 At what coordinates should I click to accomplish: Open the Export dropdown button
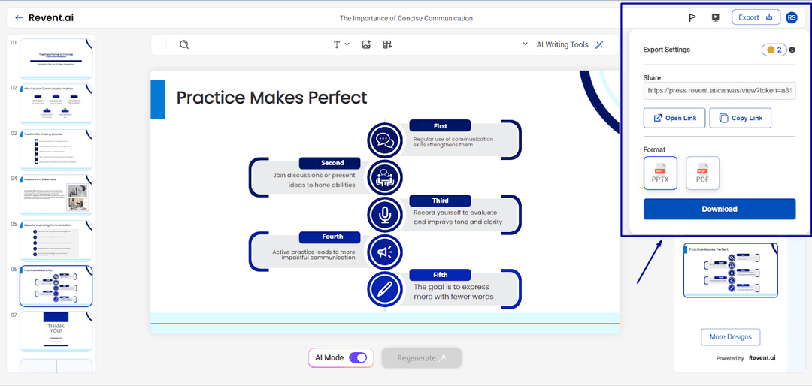pos(756,17)
